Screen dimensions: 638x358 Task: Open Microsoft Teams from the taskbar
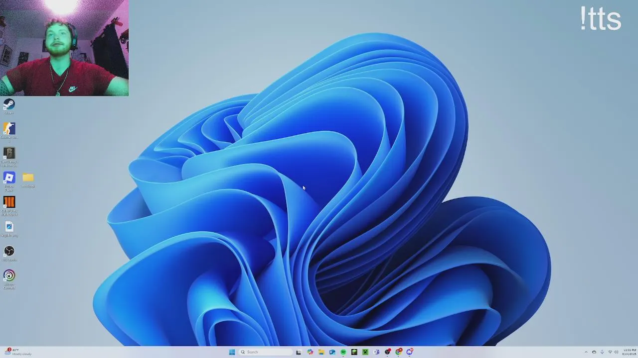(x=376, y=352)
